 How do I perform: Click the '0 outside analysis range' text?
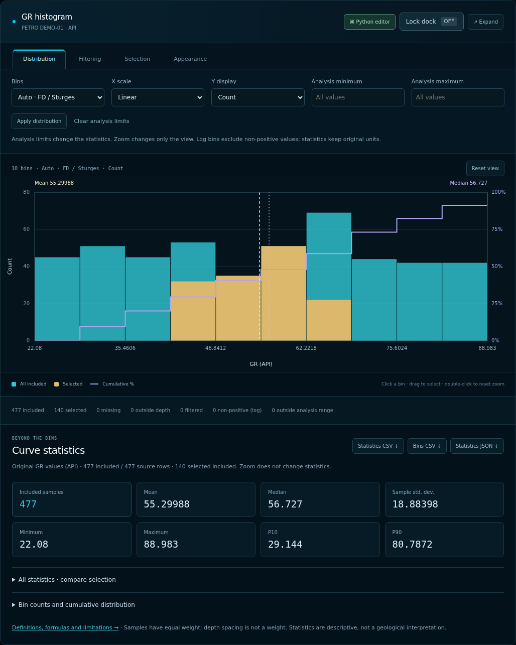tap(303, 411)
